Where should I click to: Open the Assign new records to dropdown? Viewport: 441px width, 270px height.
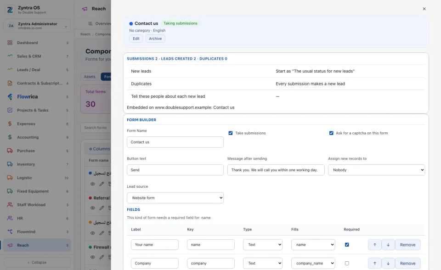[x=376, y=170]
